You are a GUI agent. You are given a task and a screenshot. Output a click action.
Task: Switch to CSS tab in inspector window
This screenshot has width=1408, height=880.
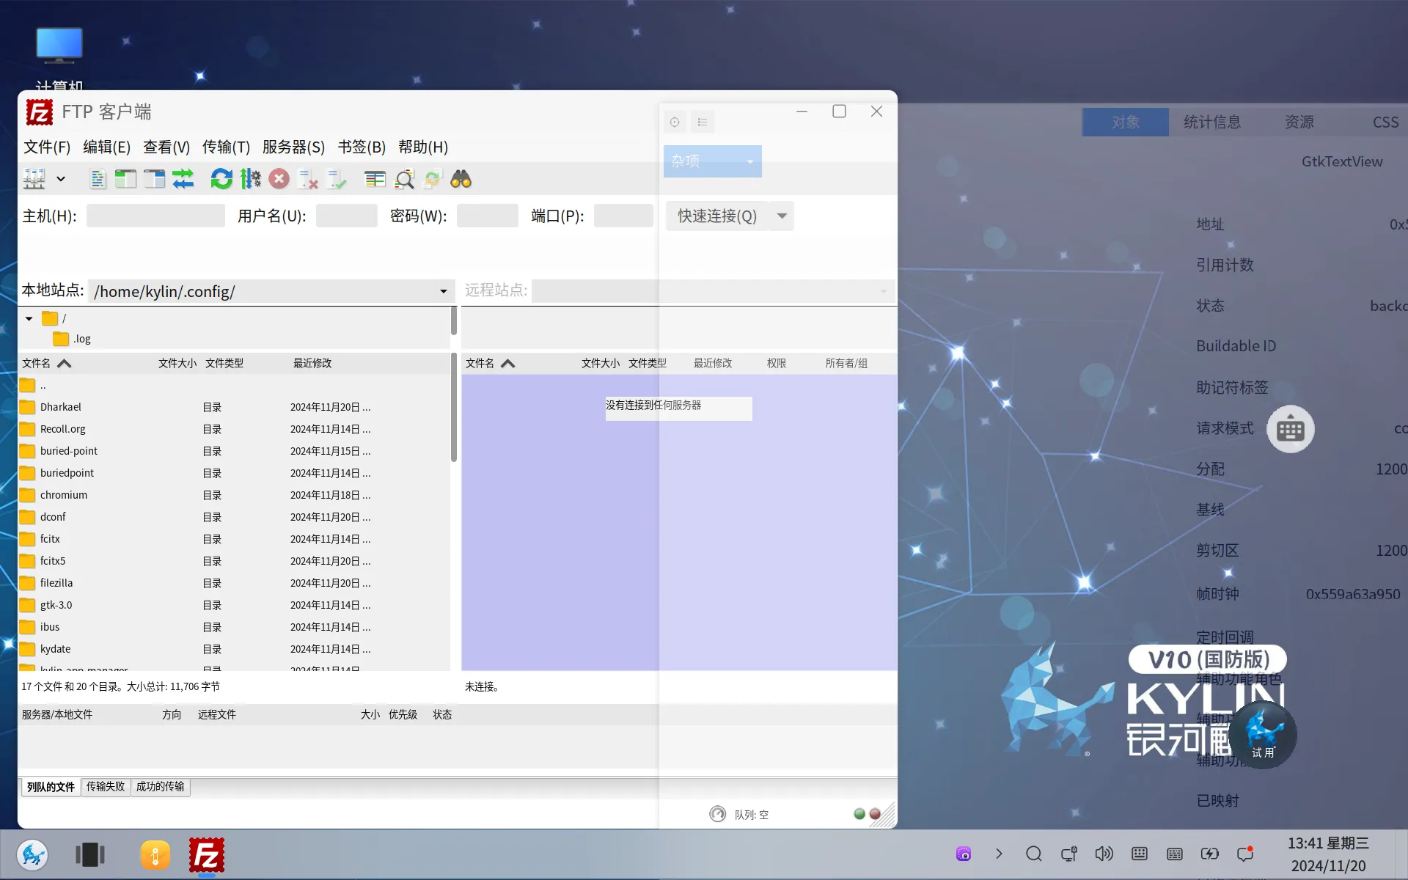click(1385, 122)
